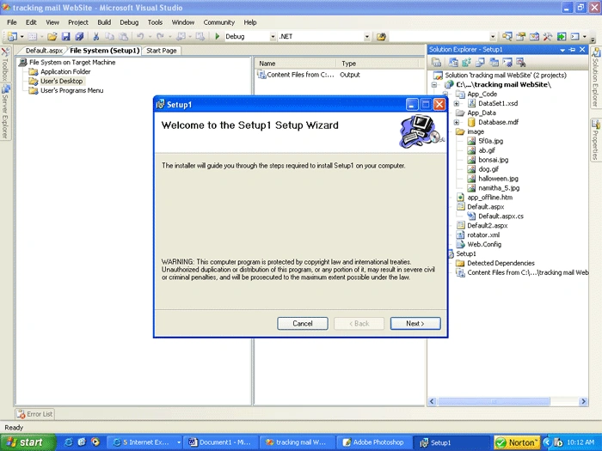Pin the Solution Explorer with Auto Hide
The height and width of the screenshot is (451, 602).
point(572,50)
